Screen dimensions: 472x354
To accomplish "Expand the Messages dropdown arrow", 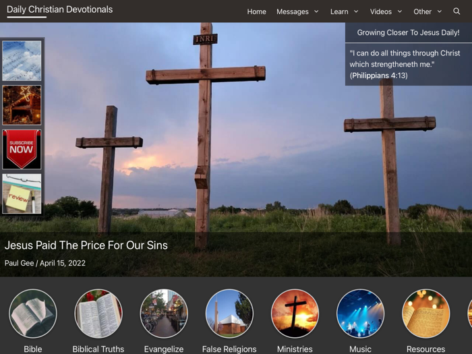I will pos(316,11).
